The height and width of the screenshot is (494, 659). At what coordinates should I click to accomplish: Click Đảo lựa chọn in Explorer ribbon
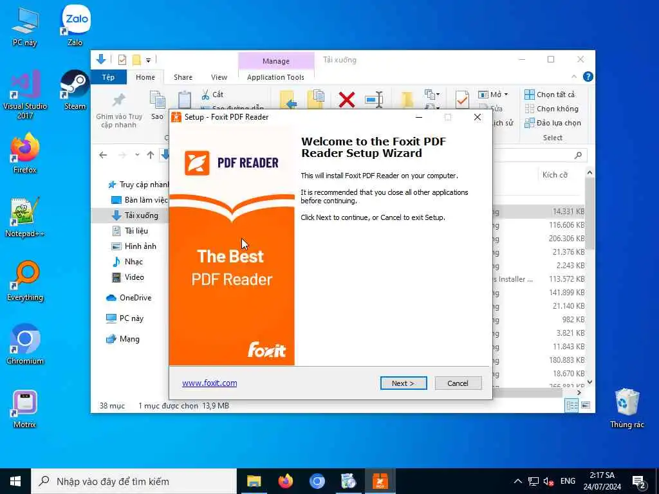553,123
